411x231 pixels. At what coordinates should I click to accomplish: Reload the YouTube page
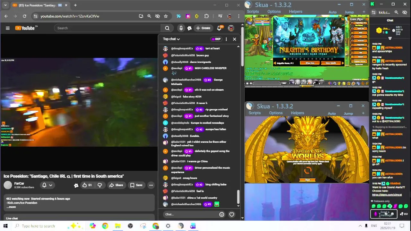click(x=24, y=16)
